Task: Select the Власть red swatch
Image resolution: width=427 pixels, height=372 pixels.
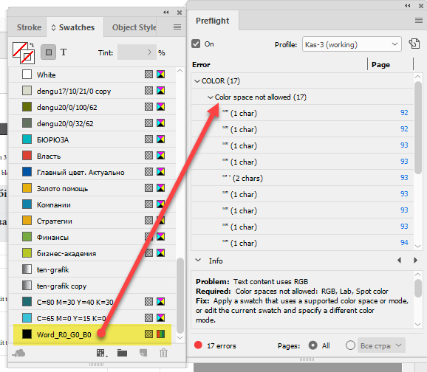Action: (x=92, y=156)
